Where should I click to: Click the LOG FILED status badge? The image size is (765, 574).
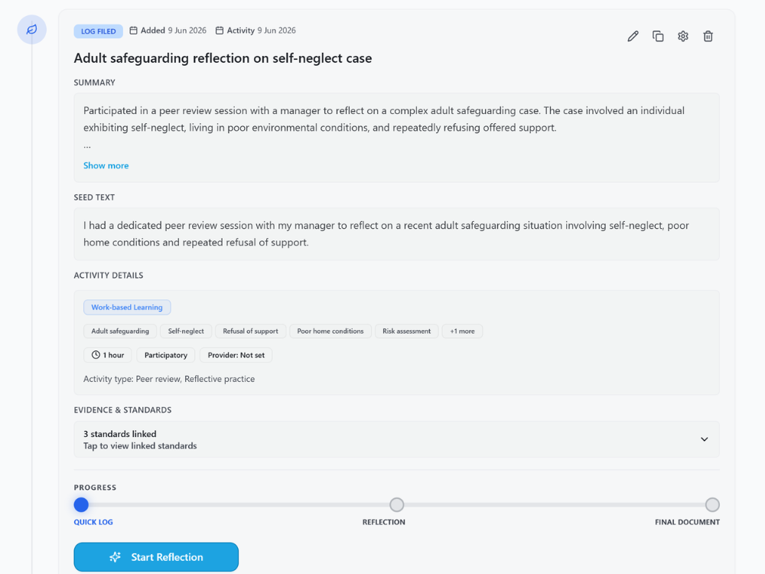click(x=99, y=31)
